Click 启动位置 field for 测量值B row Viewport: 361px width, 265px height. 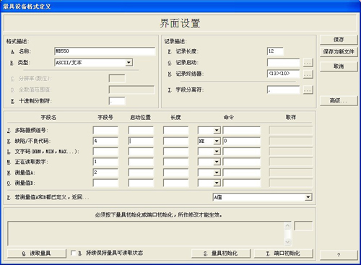141,183
